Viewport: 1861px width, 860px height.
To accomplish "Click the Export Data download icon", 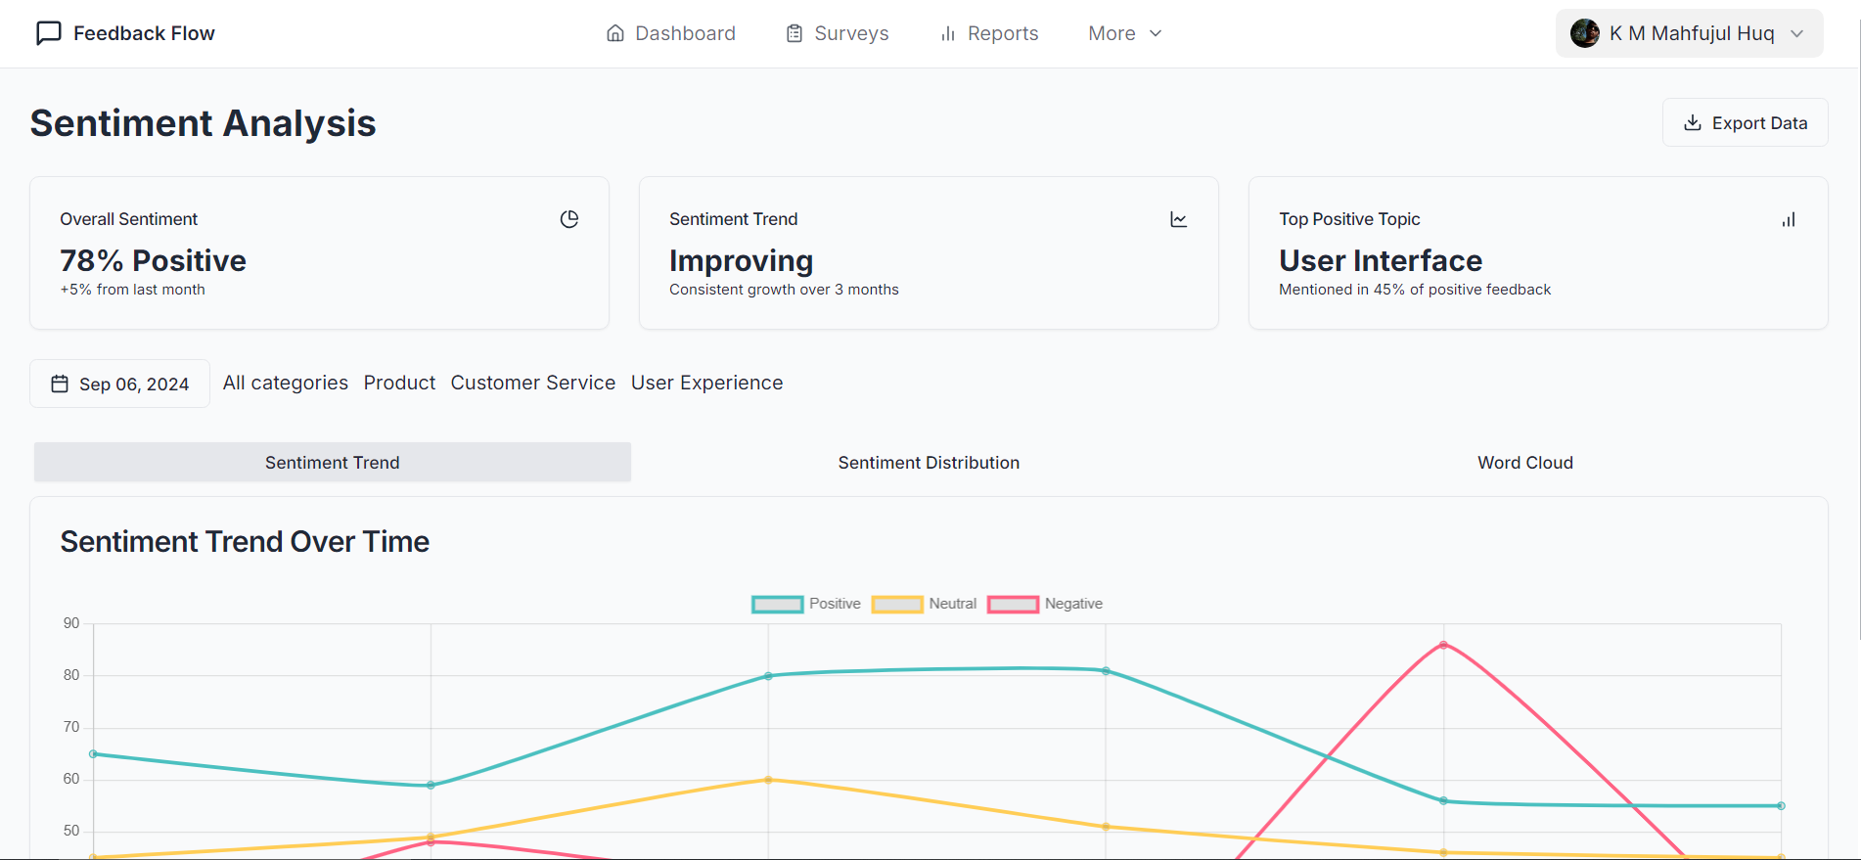I will point(1693,123).
